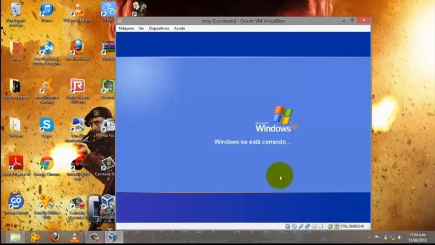Screen dimensions: 435x245
Task: Open the volume speaker tray icon
Action: tap(400, 238)
